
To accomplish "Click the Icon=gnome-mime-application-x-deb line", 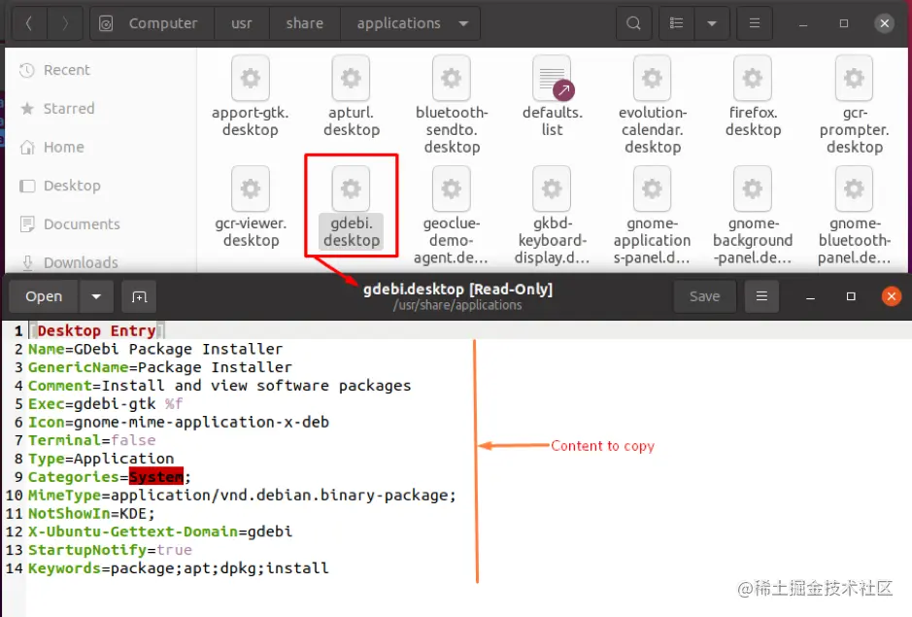I will pyautogui.click(x=179, y=422).
